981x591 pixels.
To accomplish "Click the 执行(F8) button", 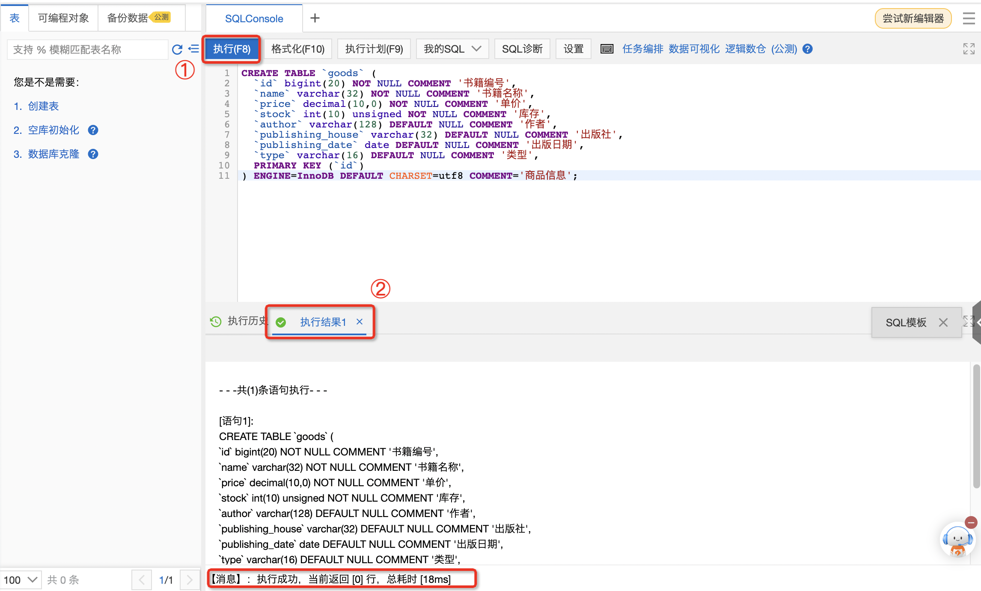I will tap(232, 49).
